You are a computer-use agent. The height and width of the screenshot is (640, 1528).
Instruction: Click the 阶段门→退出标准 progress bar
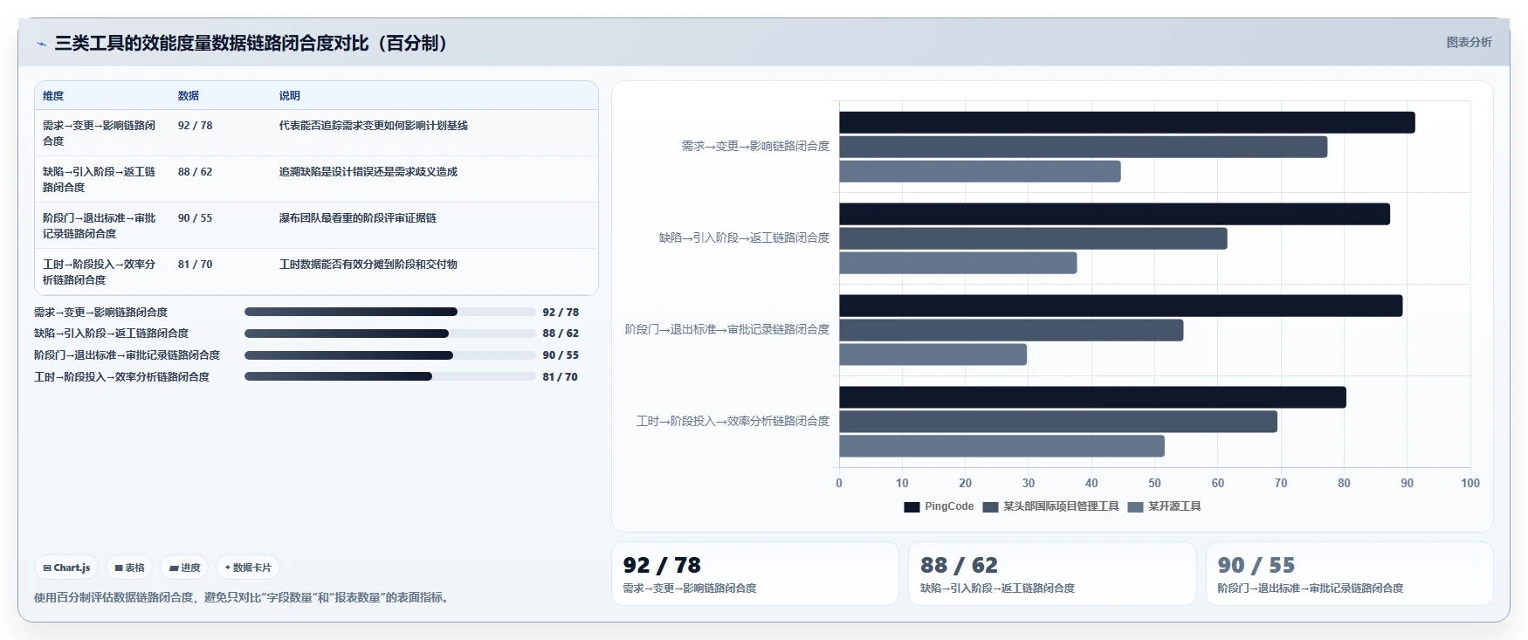click(x=390, y=355)
